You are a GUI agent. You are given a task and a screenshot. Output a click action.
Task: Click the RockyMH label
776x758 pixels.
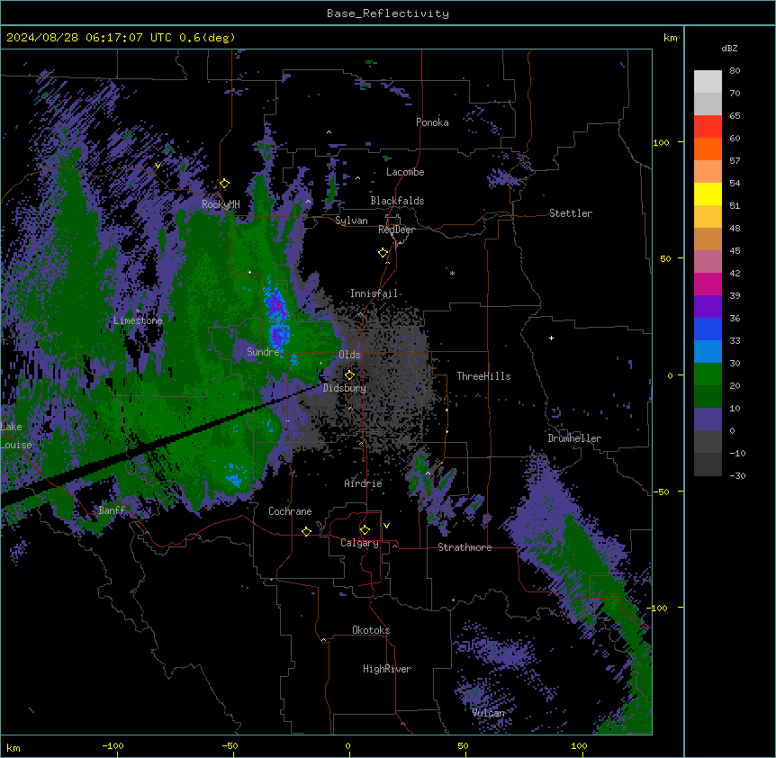tap(221, 204)
